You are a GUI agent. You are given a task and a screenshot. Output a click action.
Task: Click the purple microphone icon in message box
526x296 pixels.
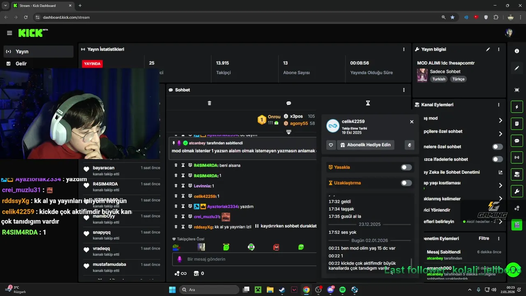tap(179, 259)
